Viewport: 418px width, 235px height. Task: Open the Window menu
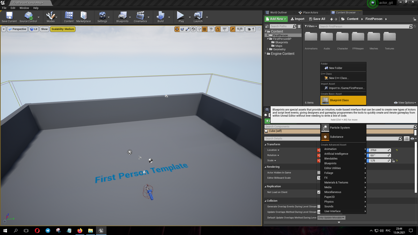[24, 8]
